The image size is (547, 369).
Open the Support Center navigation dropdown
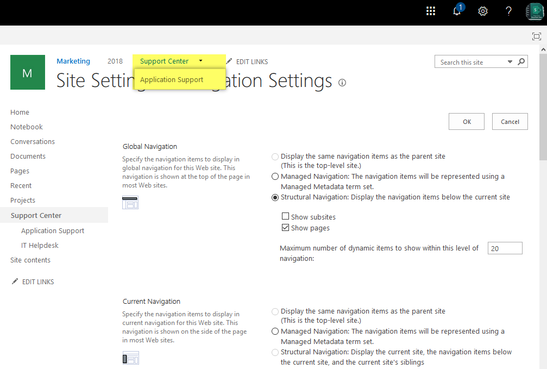pyautogui.click(x=200, y=61)
